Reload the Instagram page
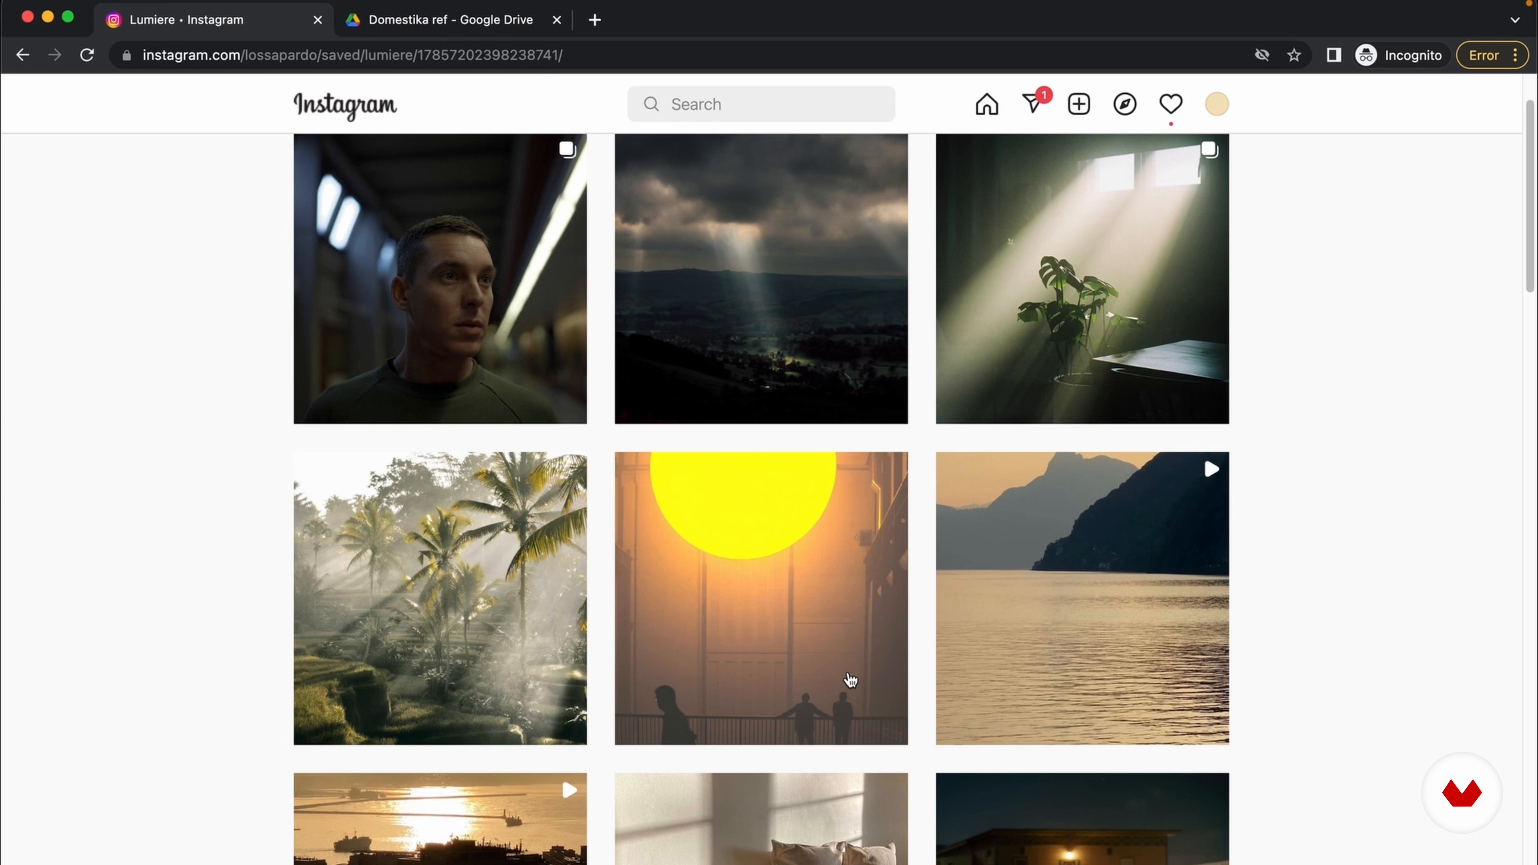Screen dimensions: 1538x865 click(x=87, y=55)
